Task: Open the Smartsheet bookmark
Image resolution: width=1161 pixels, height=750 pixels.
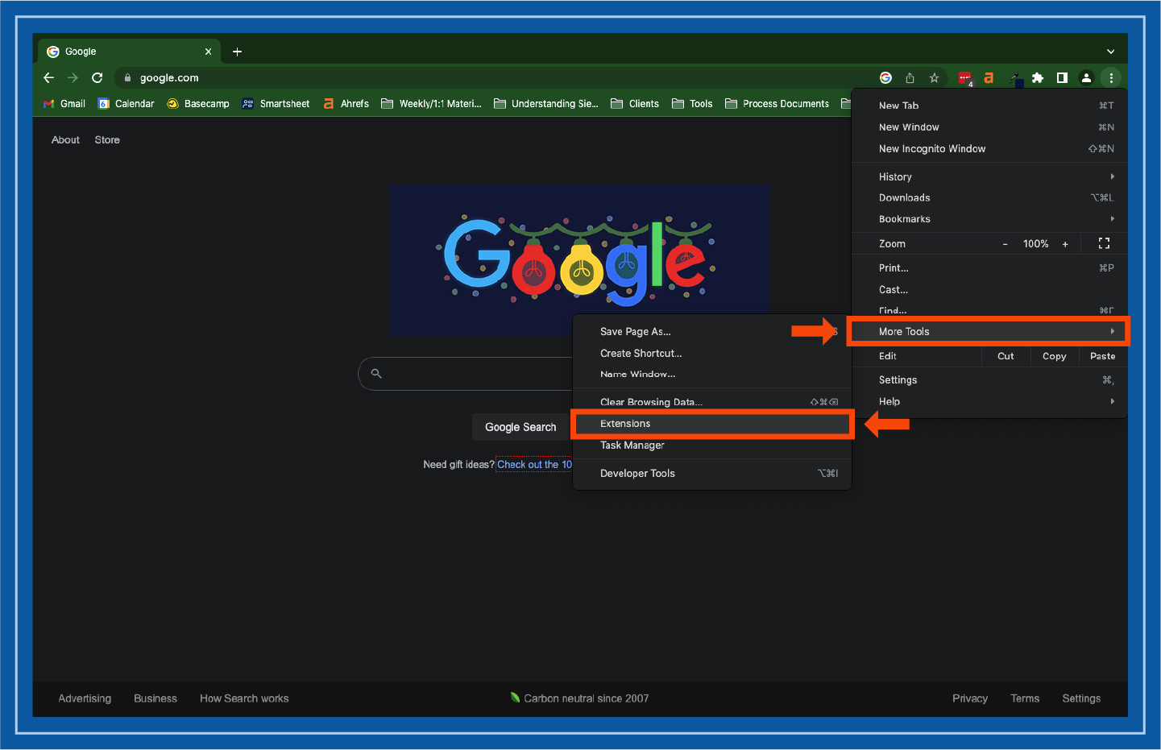Action: [276, 104]
